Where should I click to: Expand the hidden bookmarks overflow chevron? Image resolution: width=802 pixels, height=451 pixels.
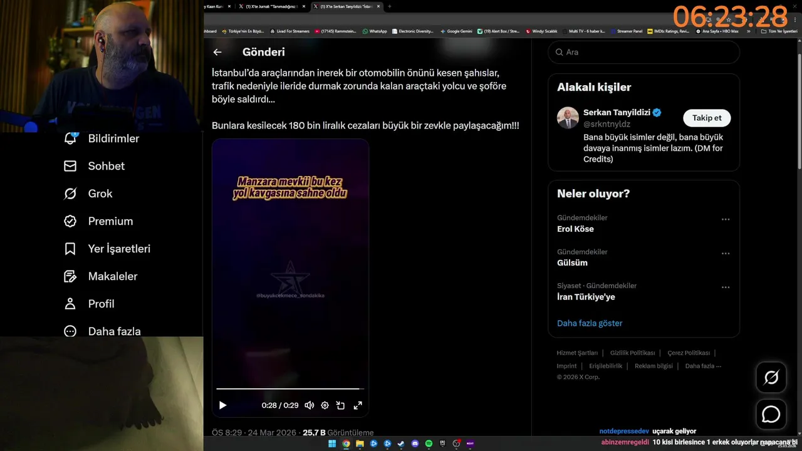click(748, 31)
